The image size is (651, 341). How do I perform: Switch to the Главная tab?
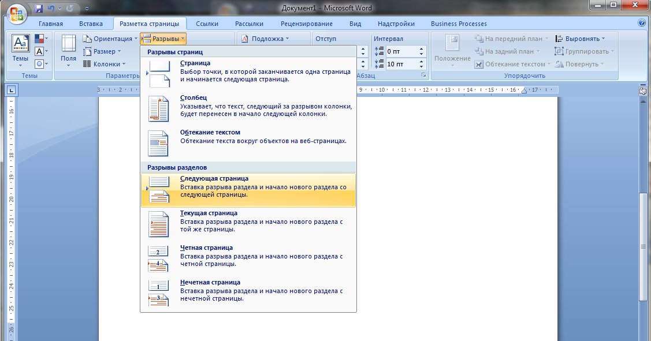pos(51,24)
